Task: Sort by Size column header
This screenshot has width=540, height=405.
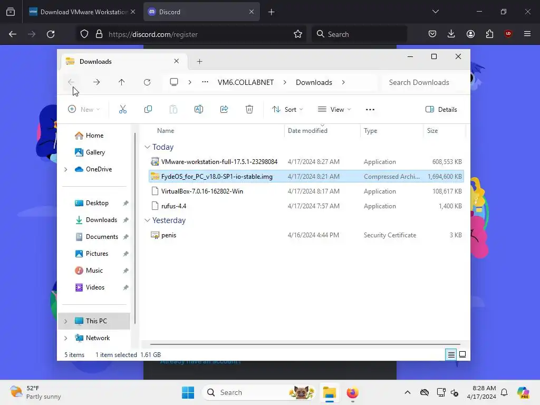Action: click(x=432, y=131)
